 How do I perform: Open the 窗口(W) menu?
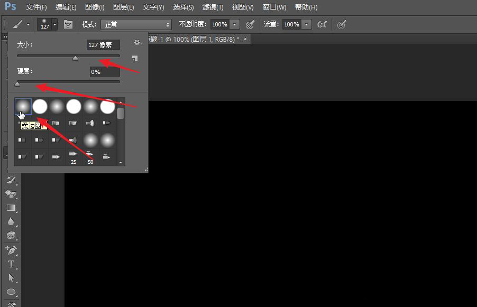[x=274, y=7]
